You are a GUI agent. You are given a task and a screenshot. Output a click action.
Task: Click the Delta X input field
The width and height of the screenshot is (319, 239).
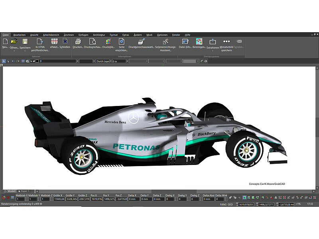click(x=134, y=199)
